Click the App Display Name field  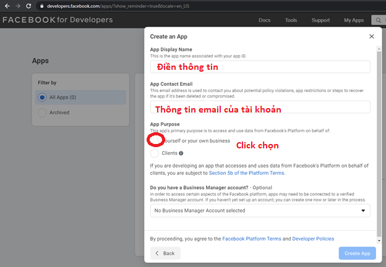coord(260,67)
